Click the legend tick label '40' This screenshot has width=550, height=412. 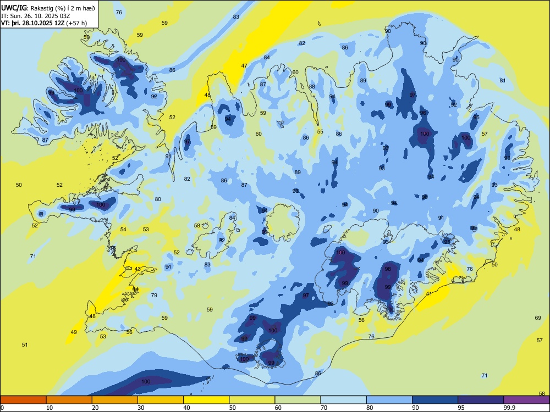coord(186,408)
